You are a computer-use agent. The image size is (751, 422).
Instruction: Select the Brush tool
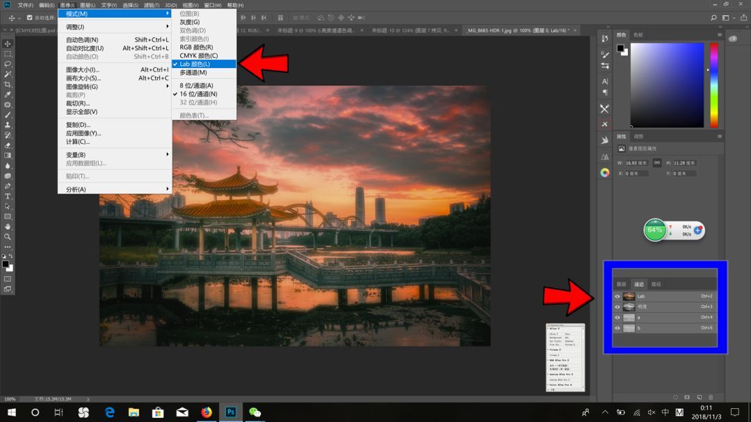8,116
